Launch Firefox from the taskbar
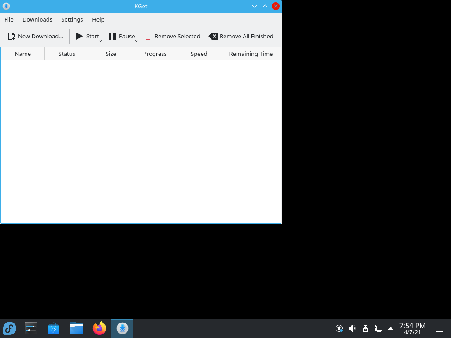 coord(100,328)
